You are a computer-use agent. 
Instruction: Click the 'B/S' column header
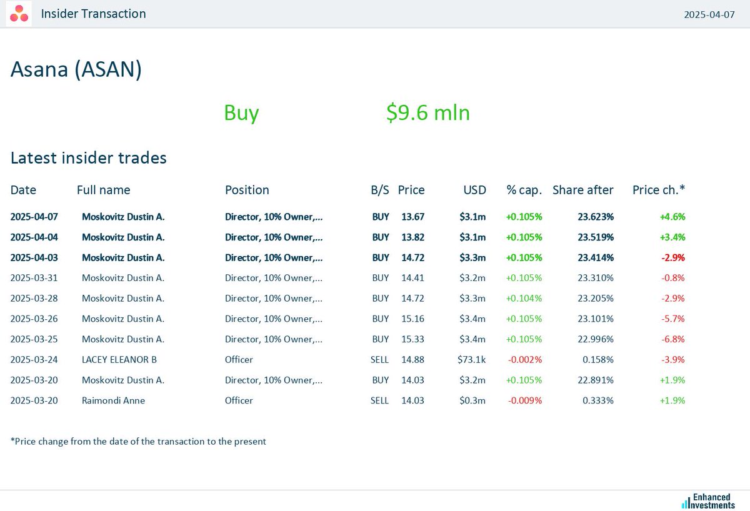pos(380,190)
